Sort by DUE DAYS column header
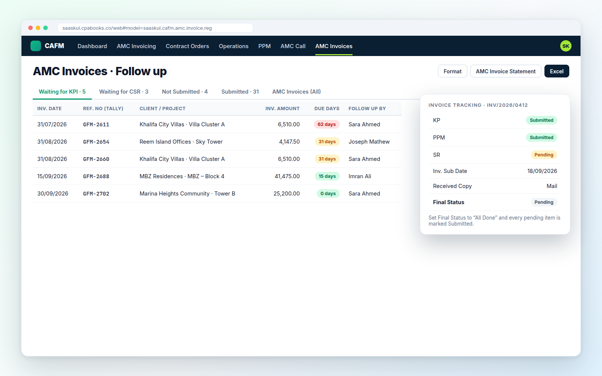The image size is (602, 376). (327, 109)
